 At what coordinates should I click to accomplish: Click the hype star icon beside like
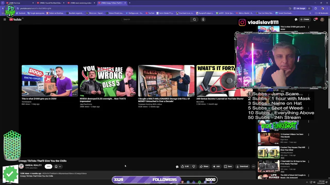[x=177, y=166]
